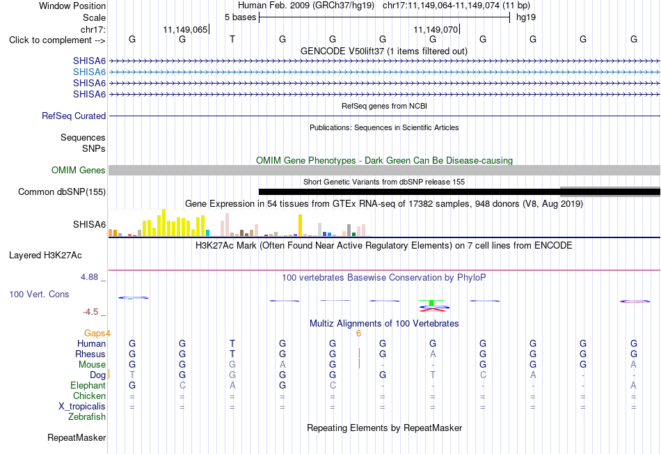Click 'Short Genetic Variants from dbSNP release 155'
The width and height of the screenshot is (661, 454).
[x=383, y=182]
